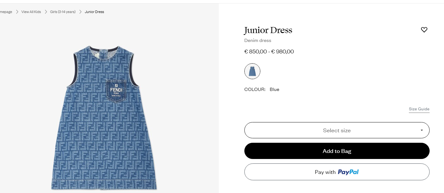Navigate to Girls (3-14 years) breadcrumb
The width and height of the screenshot is (444, 193).
(63, 12)
